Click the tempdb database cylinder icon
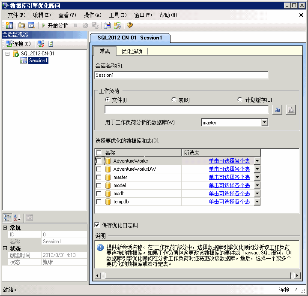The width and height of the screenshot is (308, 296). tap(108, 202)
